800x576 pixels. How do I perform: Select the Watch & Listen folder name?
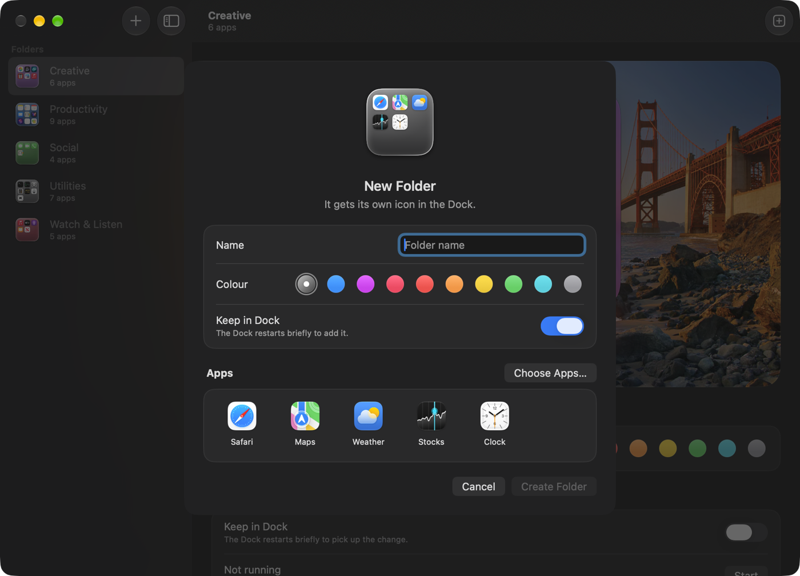(x=86, y=224)
